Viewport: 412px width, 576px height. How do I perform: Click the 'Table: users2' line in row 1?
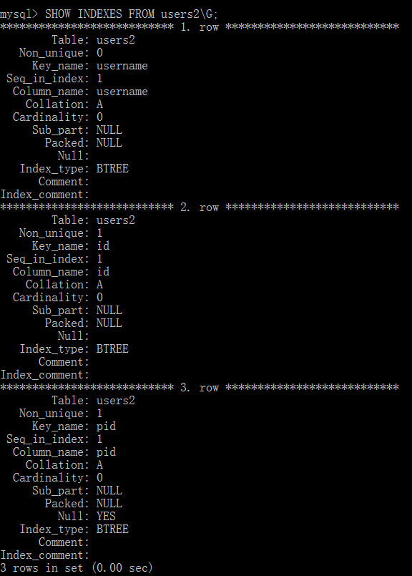[93, 39]
